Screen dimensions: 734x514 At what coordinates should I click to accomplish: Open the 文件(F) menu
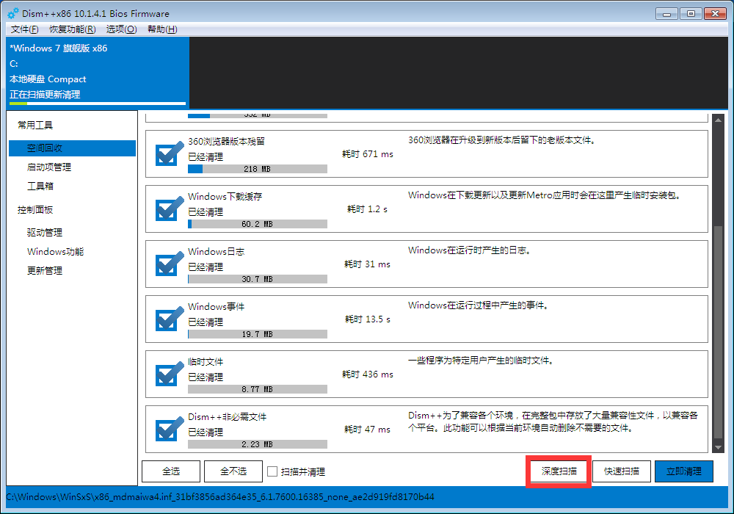click(25, 29)
